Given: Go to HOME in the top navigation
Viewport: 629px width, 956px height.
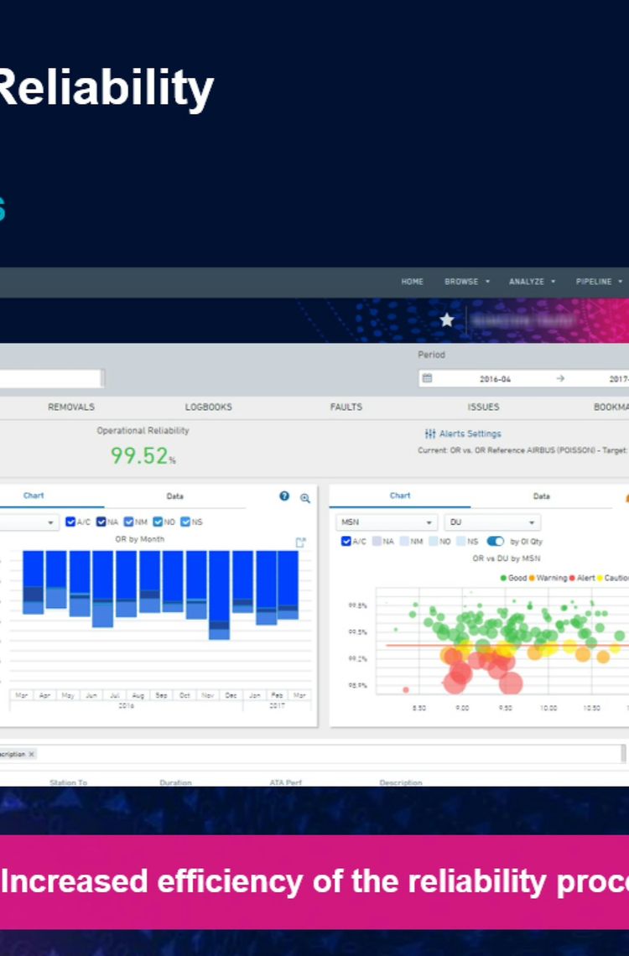Looking at the screenshot, I should click(412, 282).
